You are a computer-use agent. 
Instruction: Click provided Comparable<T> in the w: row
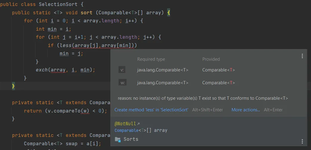(218, 82)
